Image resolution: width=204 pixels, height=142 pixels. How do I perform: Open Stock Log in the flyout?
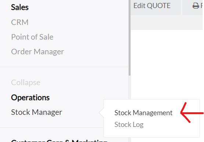coord(129,125)
